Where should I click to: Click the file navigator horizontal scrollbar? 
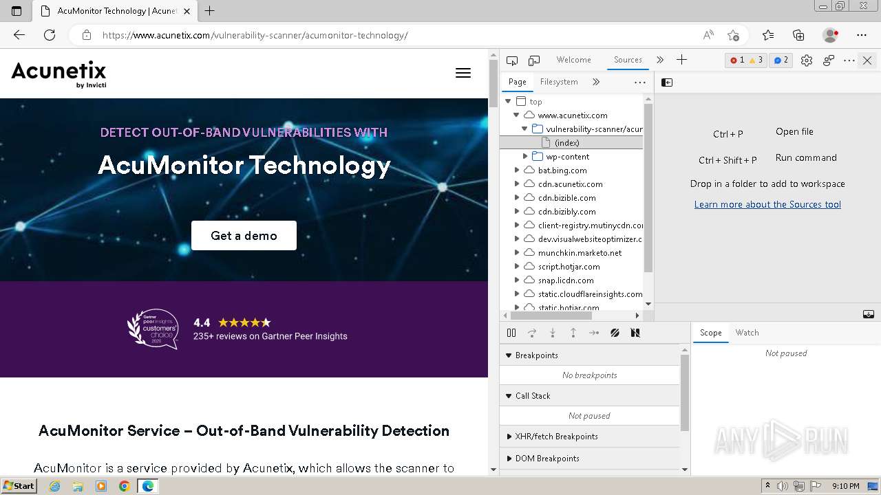[551, 316]
